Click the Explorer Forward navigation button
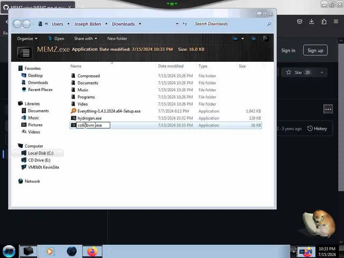Viewport: 344px width, 258px height. (27, 24)
